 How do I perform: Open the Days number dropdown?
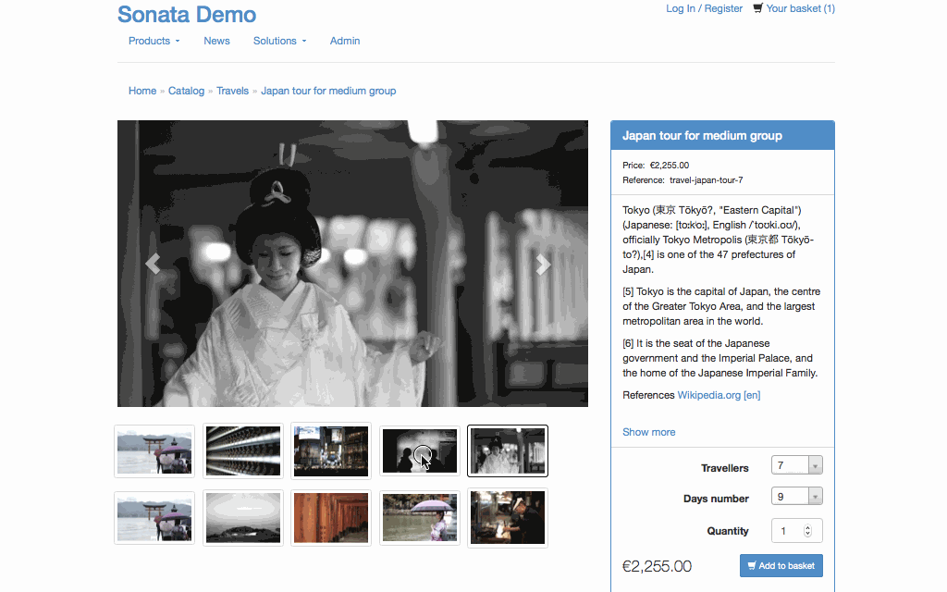796,498
